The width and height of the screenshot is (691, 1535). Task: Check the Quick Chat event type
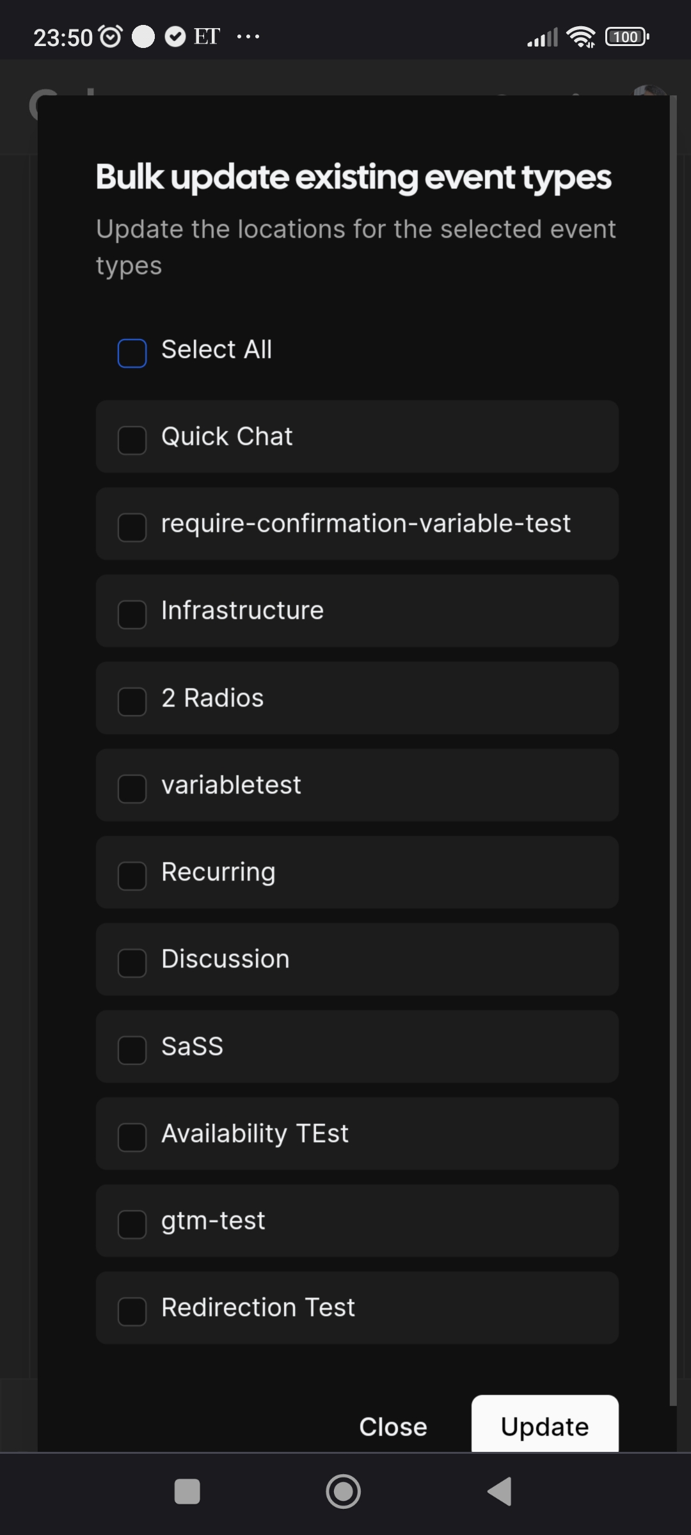pyautogui.click(x=131, y=440)
